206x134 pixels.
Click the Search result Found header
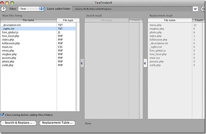(136, 20)
